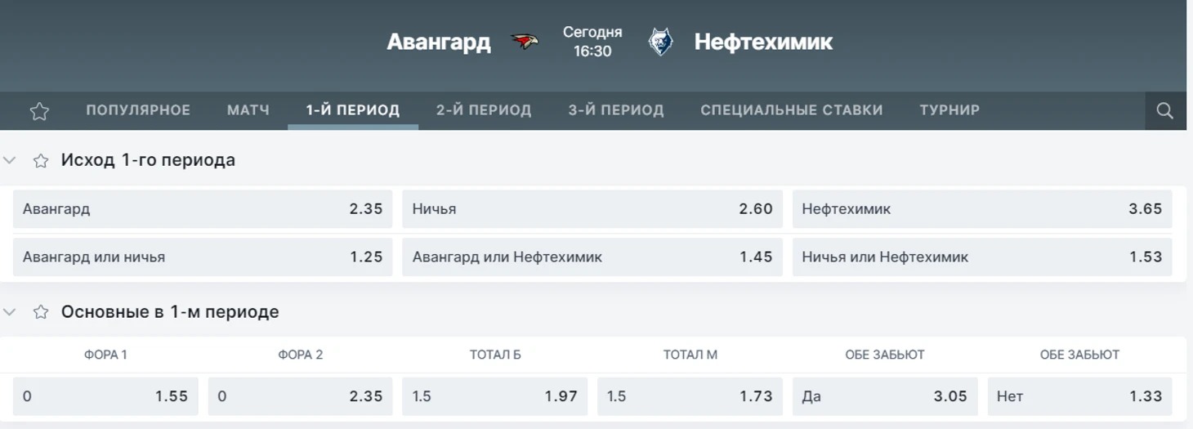Viewport: 1193px width, 429px height.
Task: Open the Специальные ставки tab
Action: click(792, 110)
